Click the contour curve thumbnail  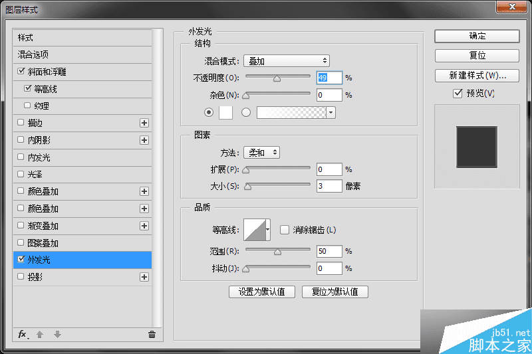pyautogui.click(x=255, y=230)
